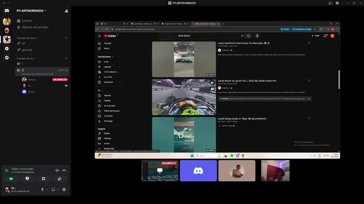Open the discover servers compass icon
Image resolution: width=364 pixels, height=204 pixels.
[x=7, y=58]
